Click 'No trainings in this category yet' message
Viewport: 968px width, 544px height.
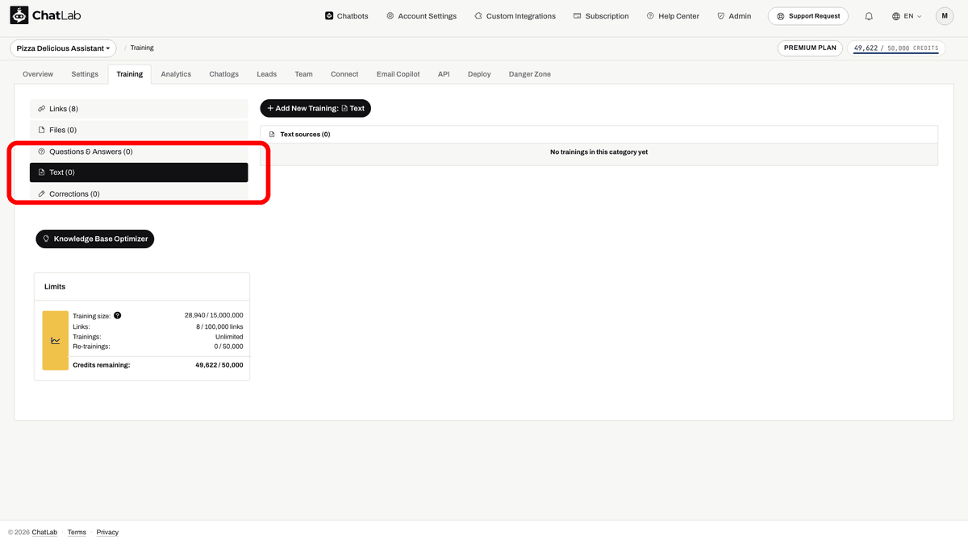click(599, 152)
